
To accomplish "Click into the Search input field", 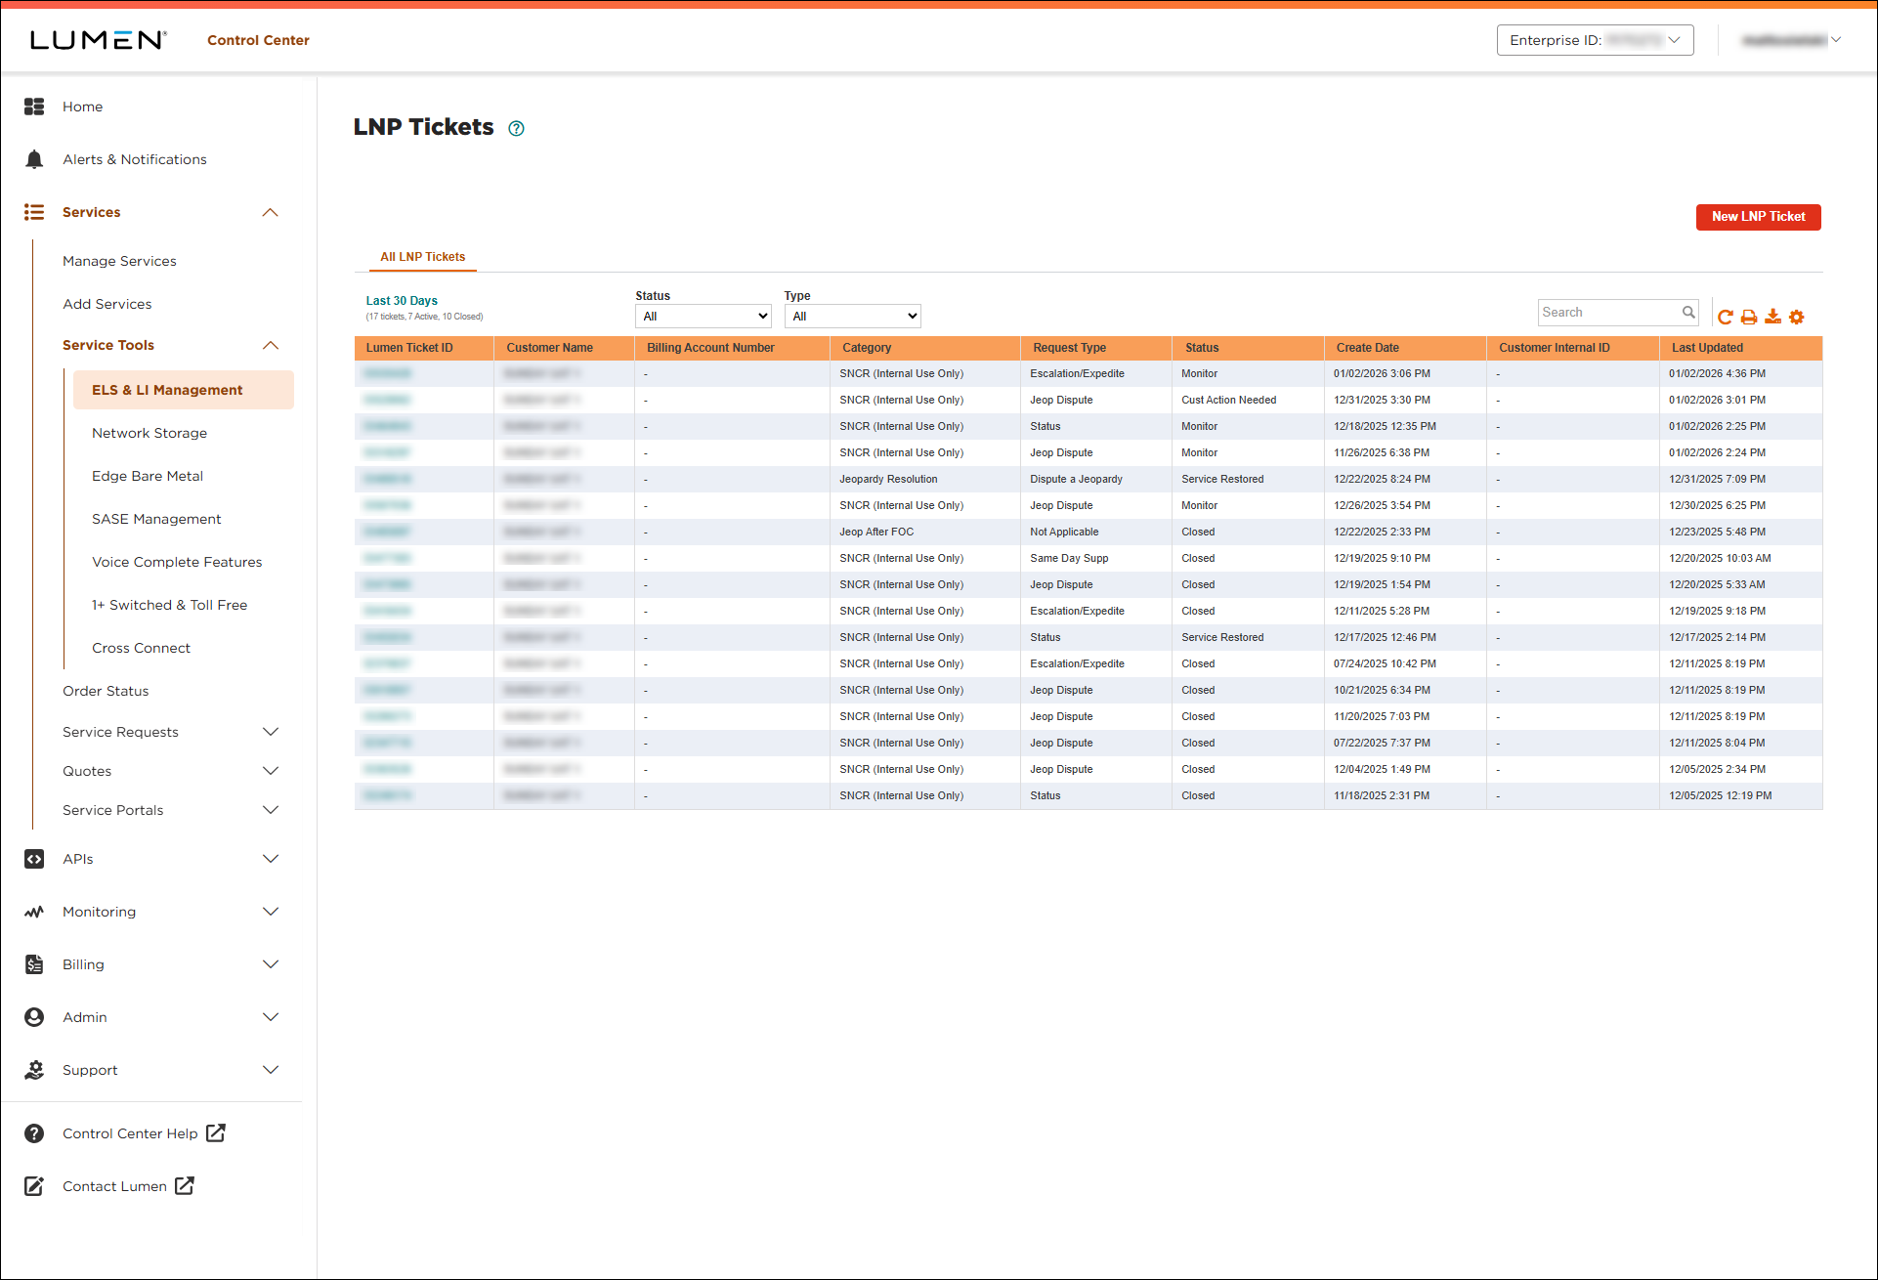I will (1607, 313).
